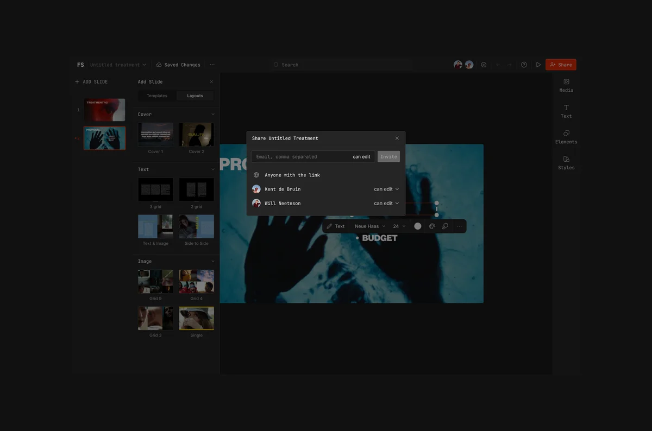Click Will Neeteson's avatar in dialog

256,203
